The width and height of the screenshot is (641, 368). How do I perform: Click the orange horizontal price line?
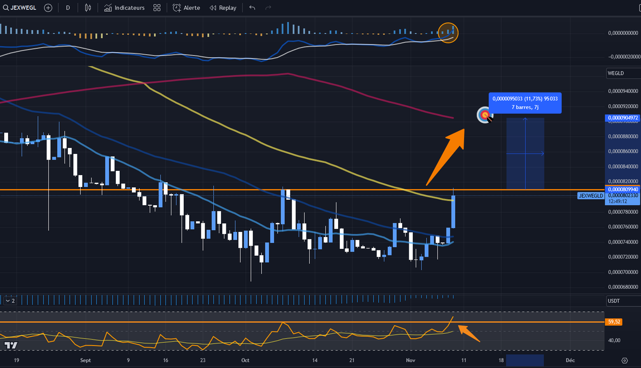(x=302, y=190)
